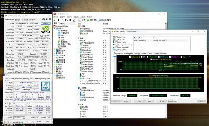The image size is (209, 126).
Task: Click CPU-Z Validate button
Action: (x=38, y=122)
